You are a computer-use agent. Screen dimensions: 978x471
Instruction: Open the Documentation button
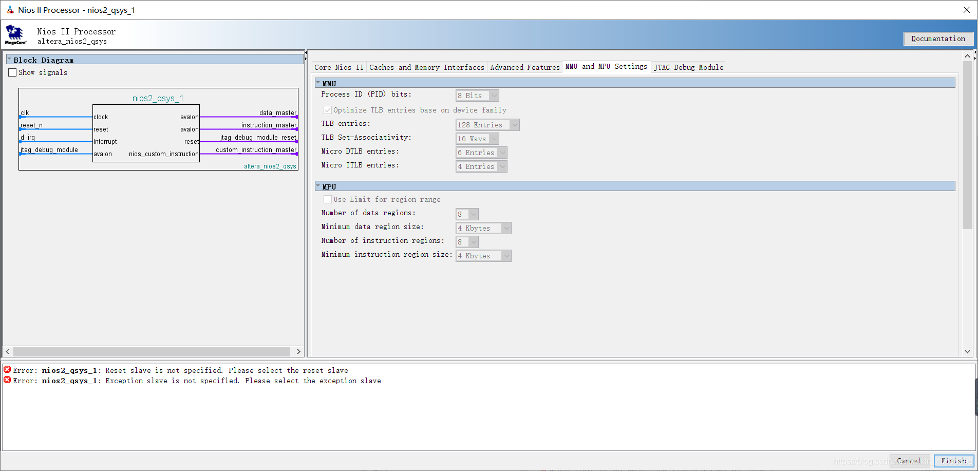coord(938,39)
